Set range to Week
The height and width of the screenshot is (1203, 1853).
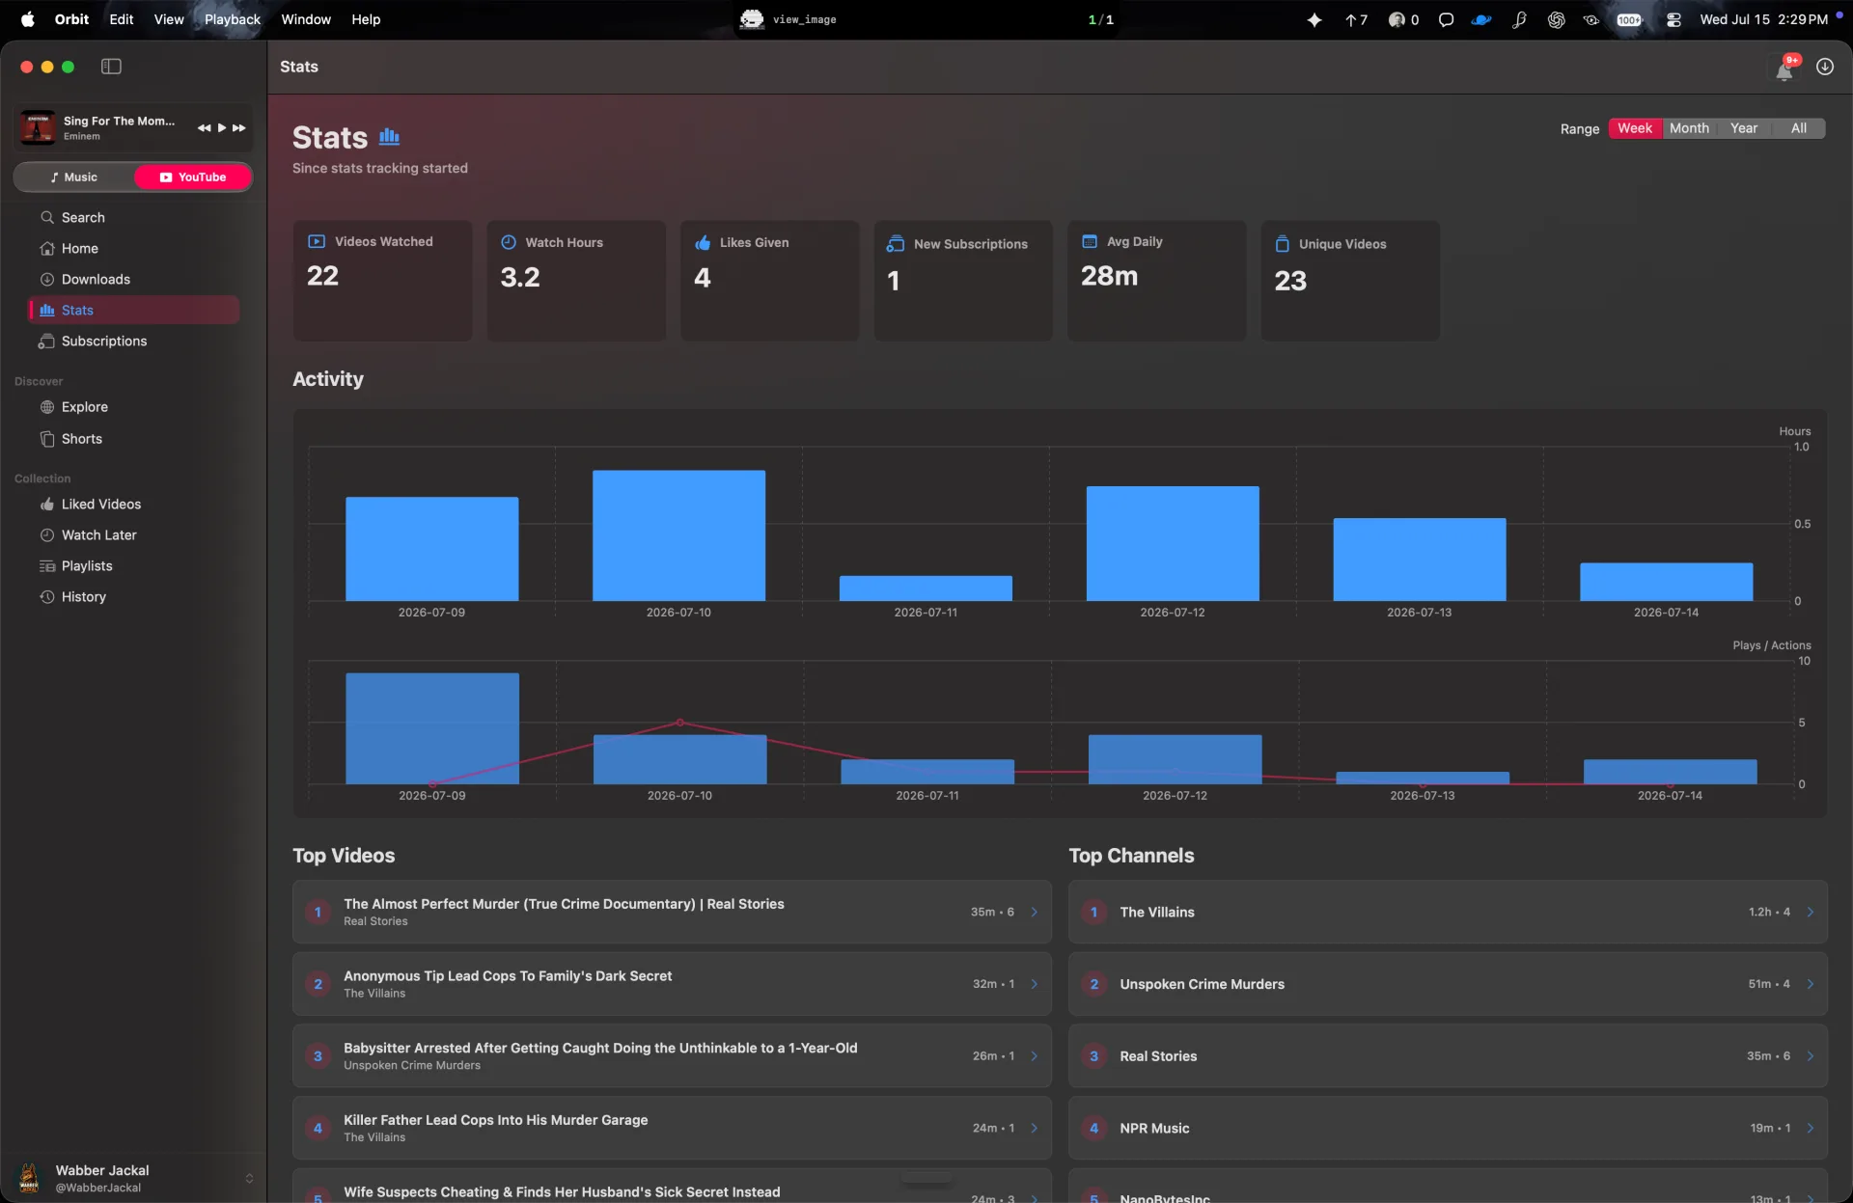click(x=1635, y=128)
